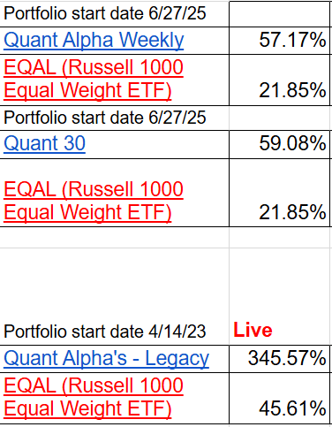Select empty cell right of second Portfolio start date
This screenshot has width=332, height=427.
279,118
